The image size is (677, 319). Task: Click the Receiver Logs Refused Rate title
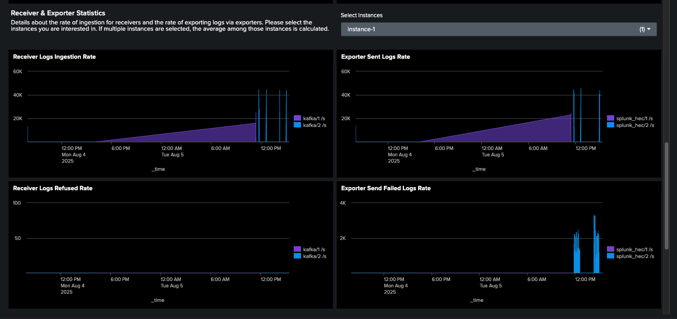[x=53, y=188]
